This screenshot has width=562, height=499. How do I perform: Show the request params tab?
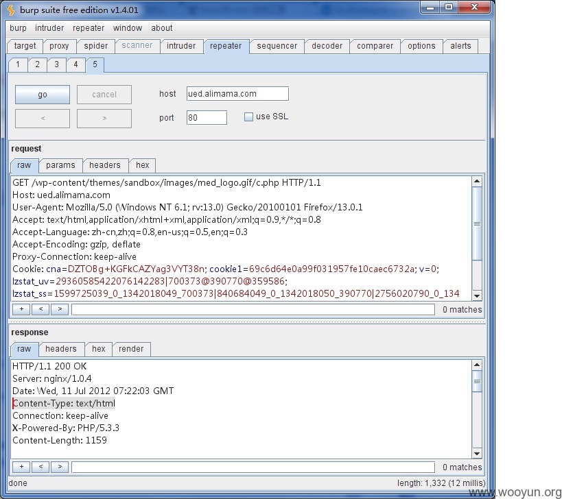point(60,165)
